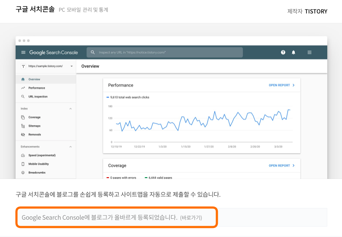Viewport: 342px width, 237px height.
Task: Select Removals in the sidebar
Action: (x=46, y=134)
